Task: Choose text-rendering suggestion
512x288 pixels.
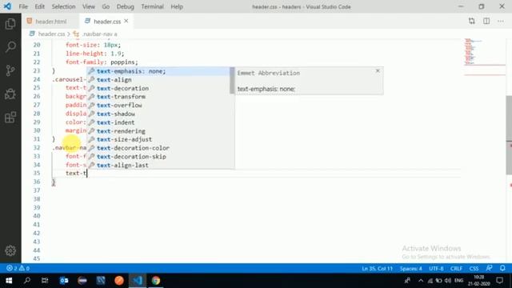Action: tap(158, 131)
